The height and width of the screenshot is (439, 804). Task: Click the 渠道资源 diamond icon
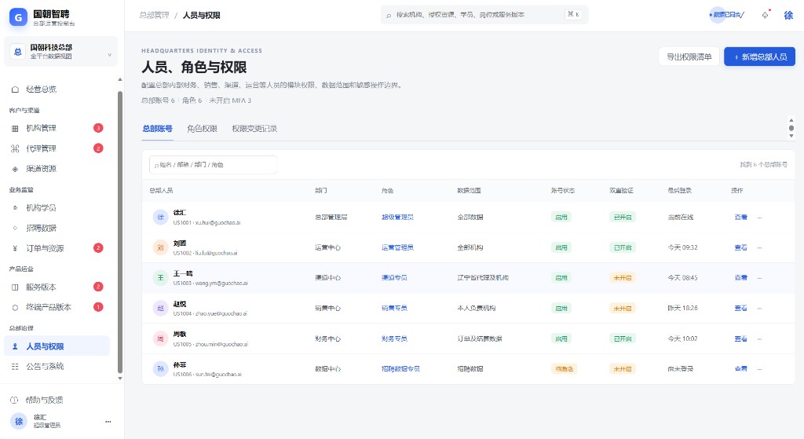(16, 169)
